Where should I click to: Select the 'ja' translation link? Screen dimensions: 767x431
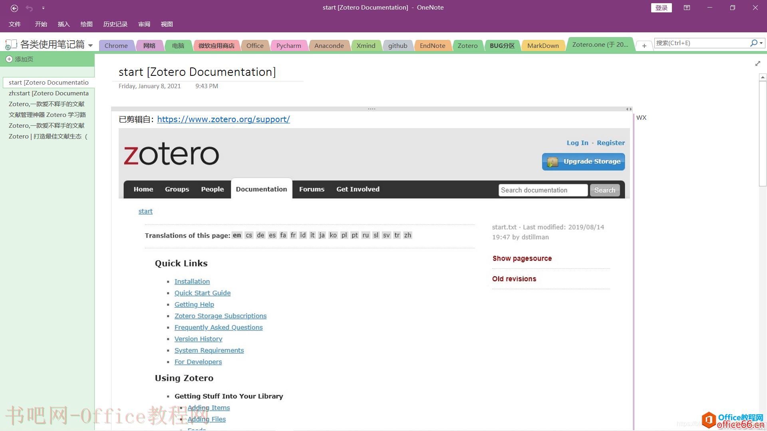click(x=322, y=235)
